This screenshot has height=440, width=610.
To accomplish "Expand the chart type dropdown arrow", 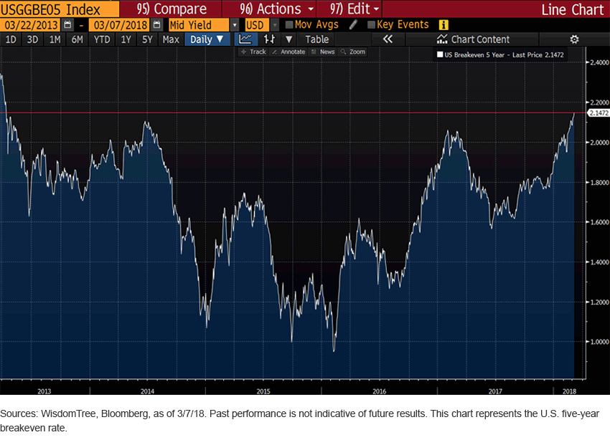I will pos(288,39).
